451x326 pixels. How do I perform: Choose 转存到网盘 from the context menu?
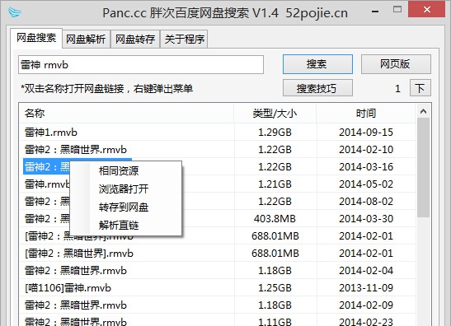click(124, 207)
